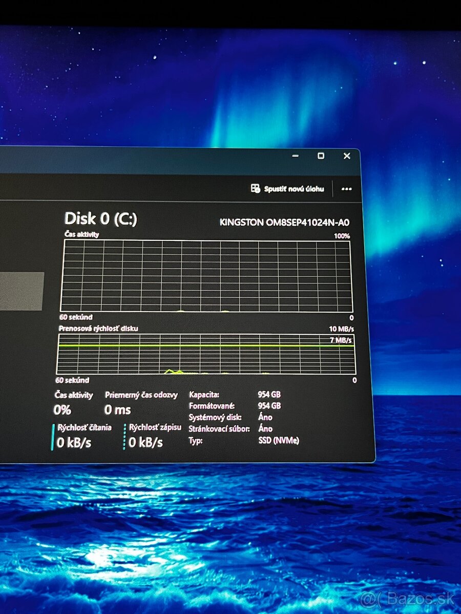Click the KINGSTON OM8SEP41024N-A0 model name
The height and width of the screenshot is (614, 461).
(284, 222)
